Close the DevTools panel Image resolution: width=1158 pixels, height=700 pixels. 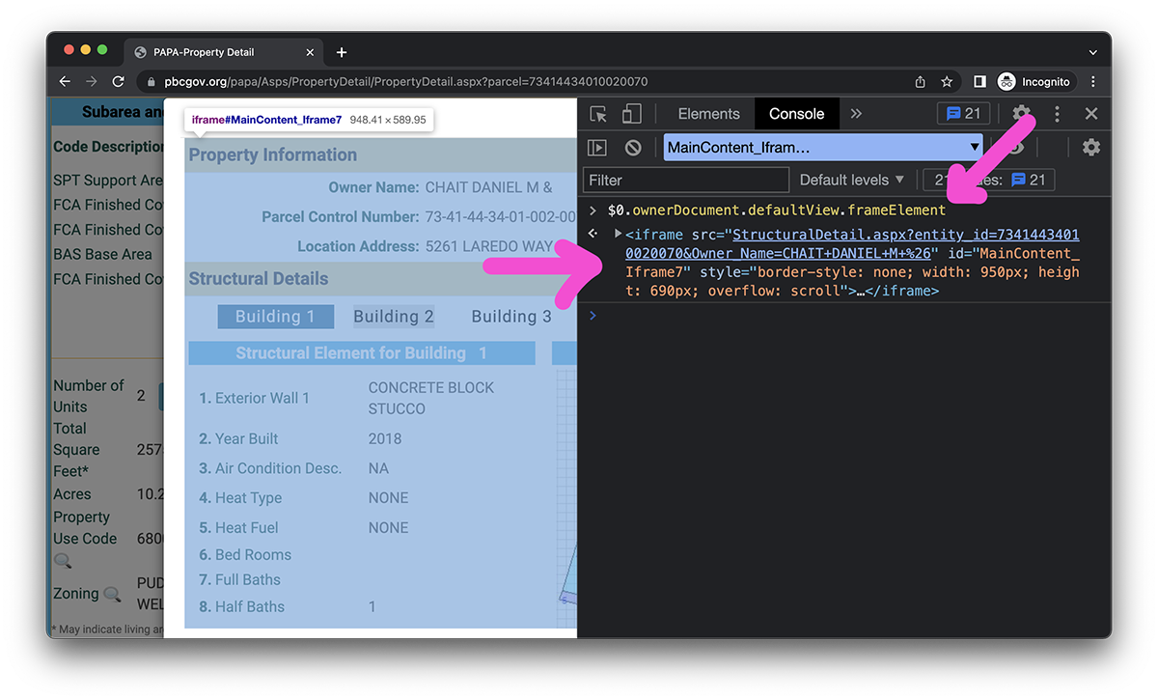tap(1091, 114)
